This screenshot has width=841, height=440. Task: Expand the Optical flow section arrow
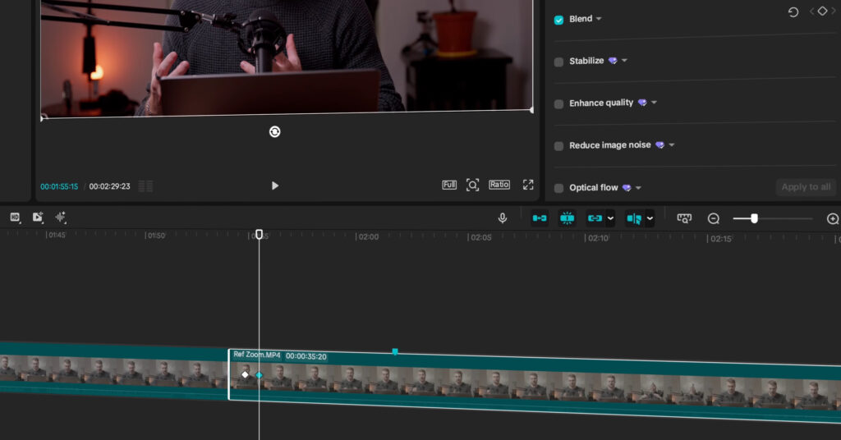(638, 188)
